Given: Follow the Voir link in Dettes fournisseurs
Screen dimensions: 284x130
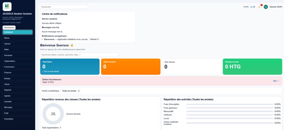Looking at the screenshot, I should [x=276, y=81].
